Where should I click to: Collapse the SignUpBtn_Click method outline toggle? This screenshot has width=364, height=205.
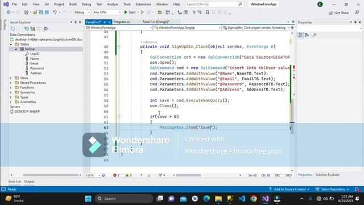(119, 47)
